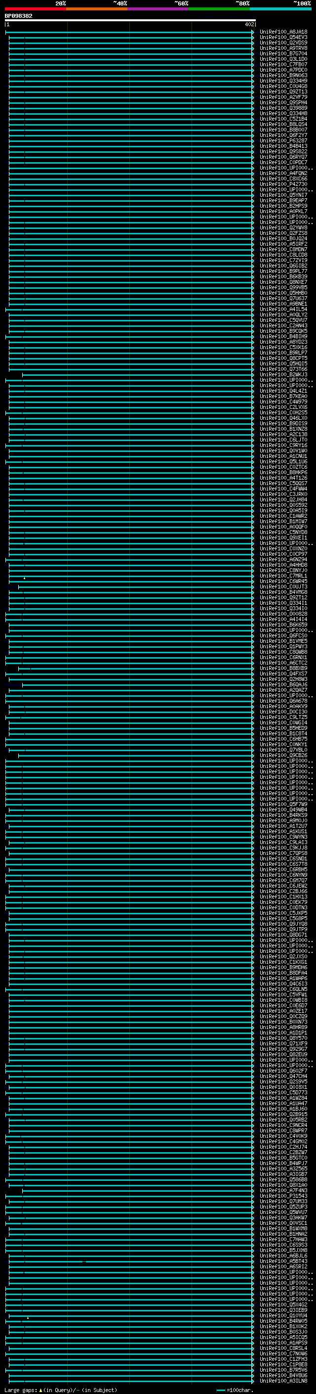Select hit UniRef100_A8JA18
316x1394 pixels.
click(283, 32)
